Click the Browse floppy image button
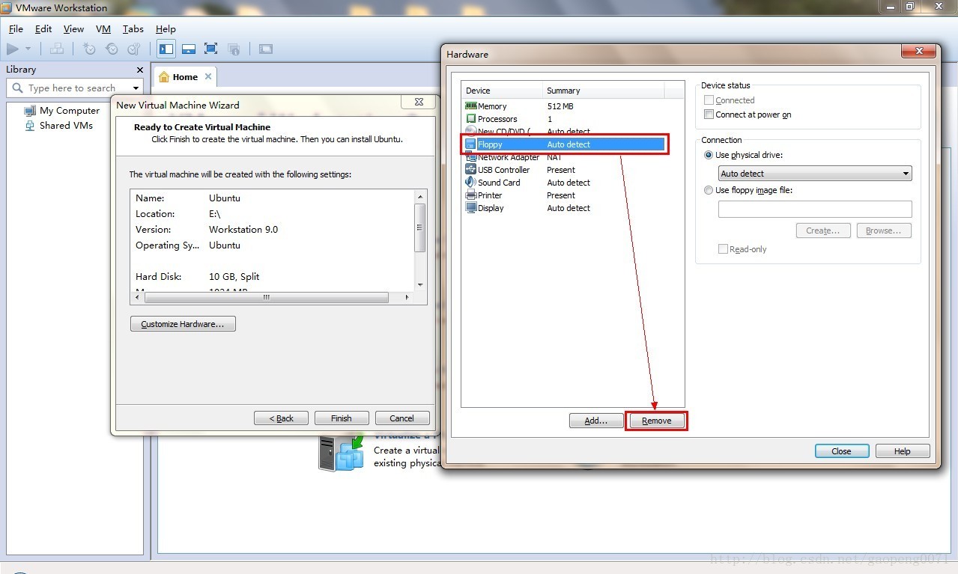 point(884,230)
